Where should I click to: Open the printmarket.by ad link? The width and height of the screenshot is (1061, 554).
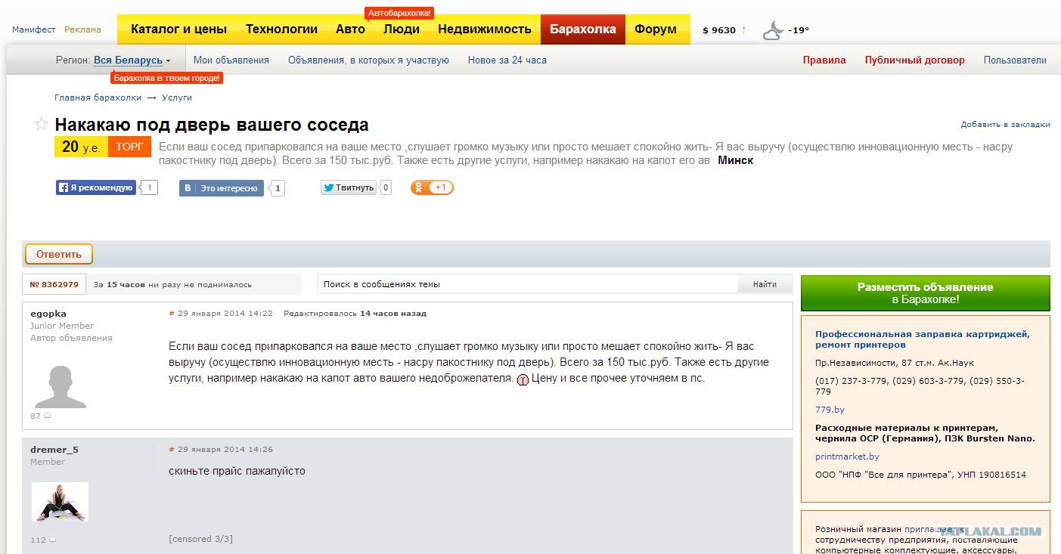[x=847, y=457]
